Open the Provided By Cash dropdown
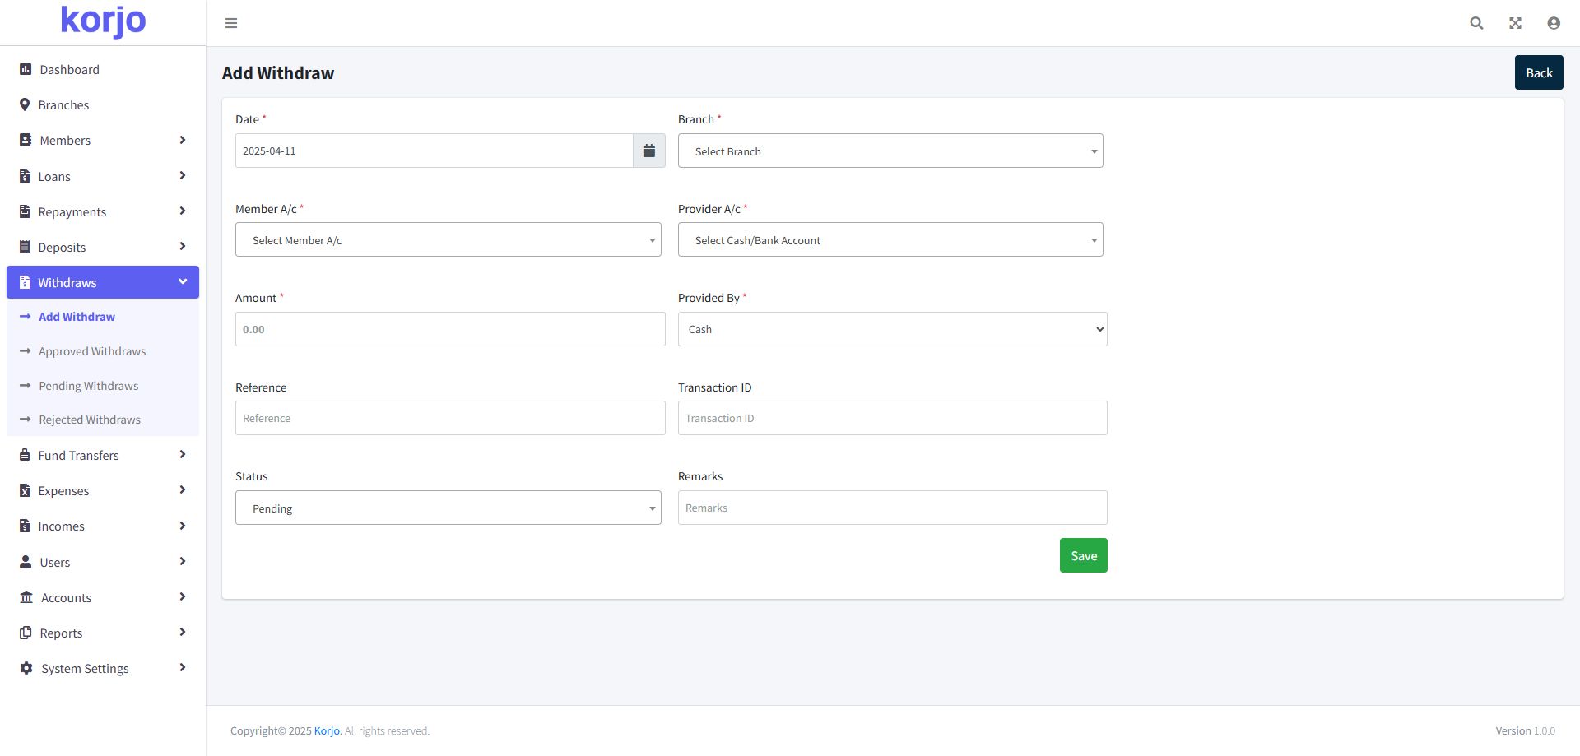 tap(892, 329)
